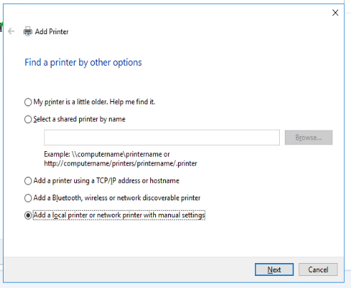This screenshot has width=351, height=288.
Task: Click the 'network printer with manual settings' label text
Action: tap(151, 215)
